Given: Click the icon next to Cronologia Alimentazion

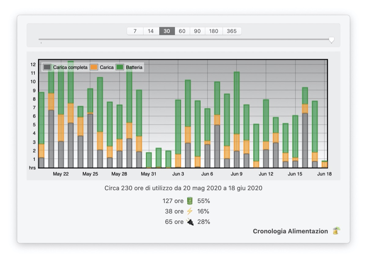Looking at the screenshot, I should pyautogui.click(x=336, y=231).
